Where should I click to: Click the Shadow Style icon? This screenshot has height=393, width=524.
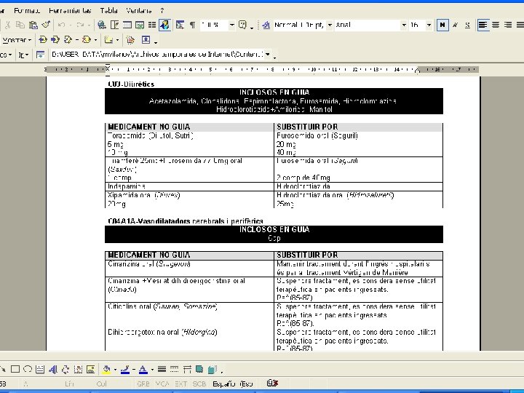point(199,369)
